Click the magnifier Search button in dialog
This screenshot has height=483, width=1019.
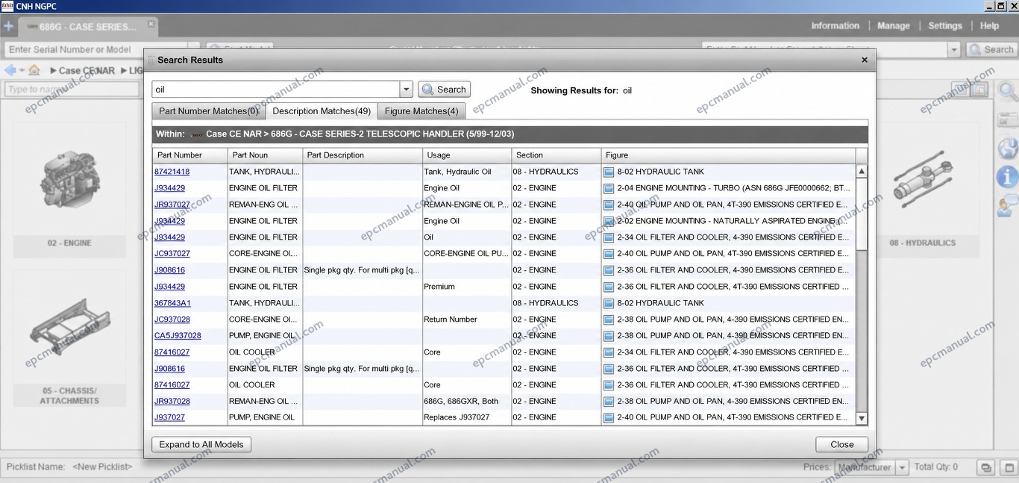pyautogui.click(x=444, y=90)
